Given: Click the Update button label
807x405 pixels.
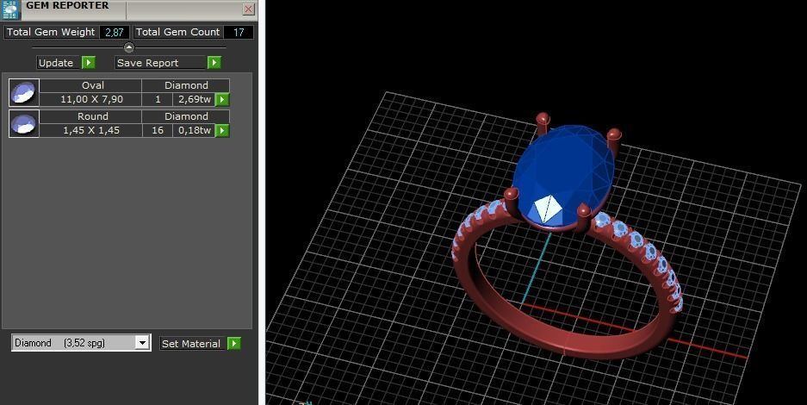Looking at the screenshot, I should [x=56, y=63].
